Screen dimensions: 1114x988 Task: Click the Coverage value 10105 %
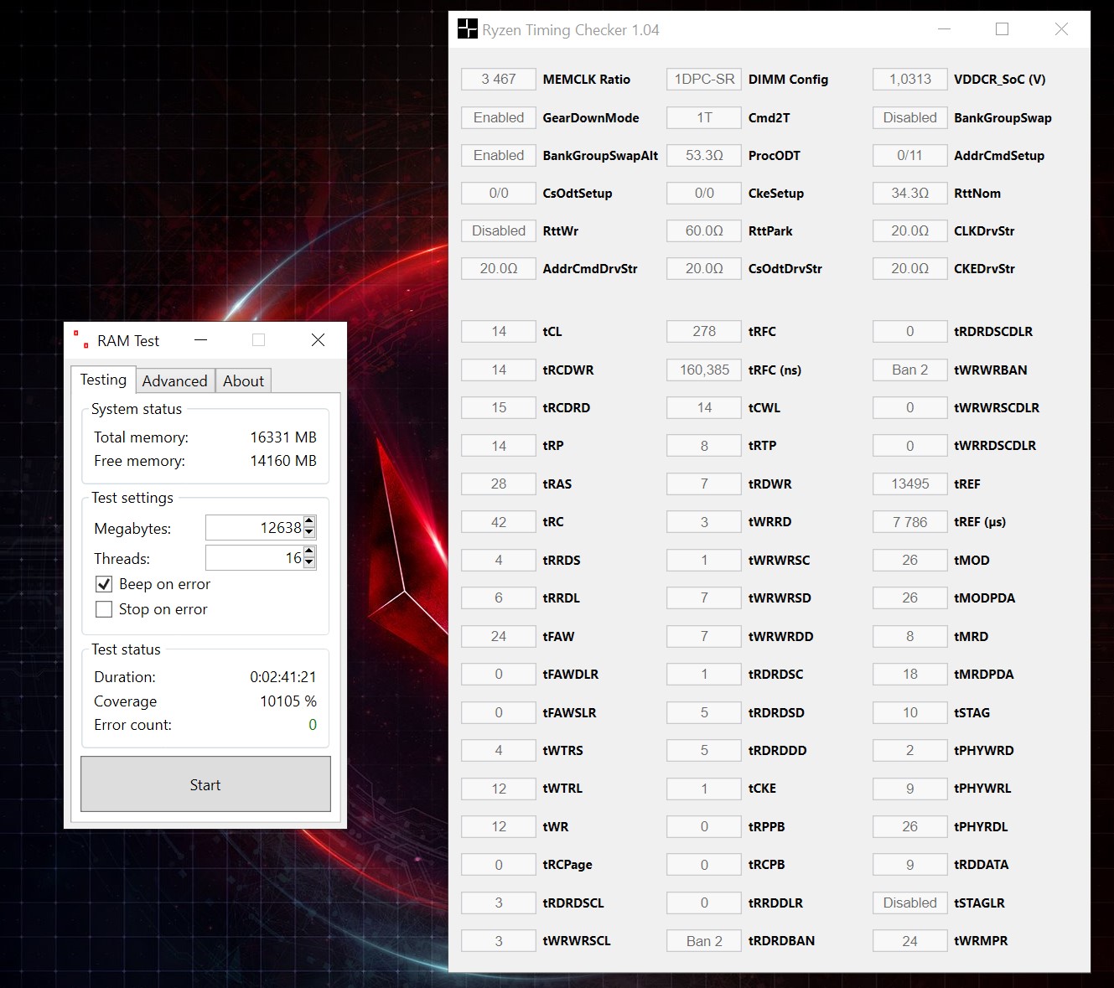(x=288, y=701)
